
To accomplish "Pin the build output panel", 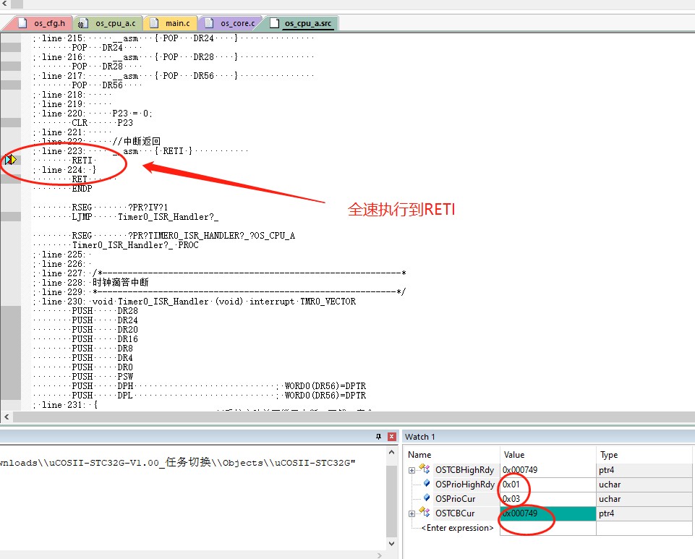I will tap(378, 437).
